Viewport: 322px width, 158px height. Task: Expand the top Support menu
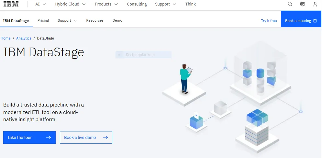click(x=165, y=4)
